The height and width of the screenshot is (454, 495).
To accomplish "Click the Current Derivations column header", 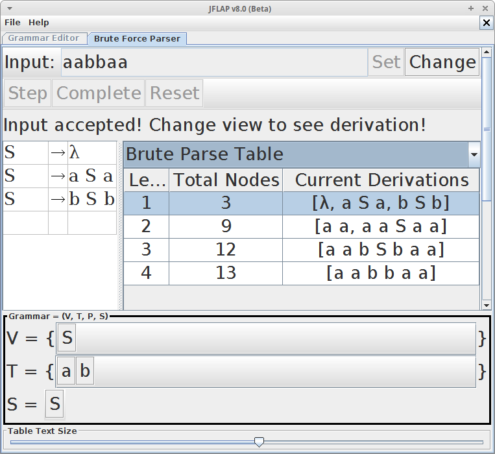I will click(381, 180).
